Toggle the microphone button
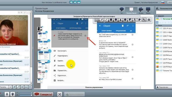 click(7, 94)
